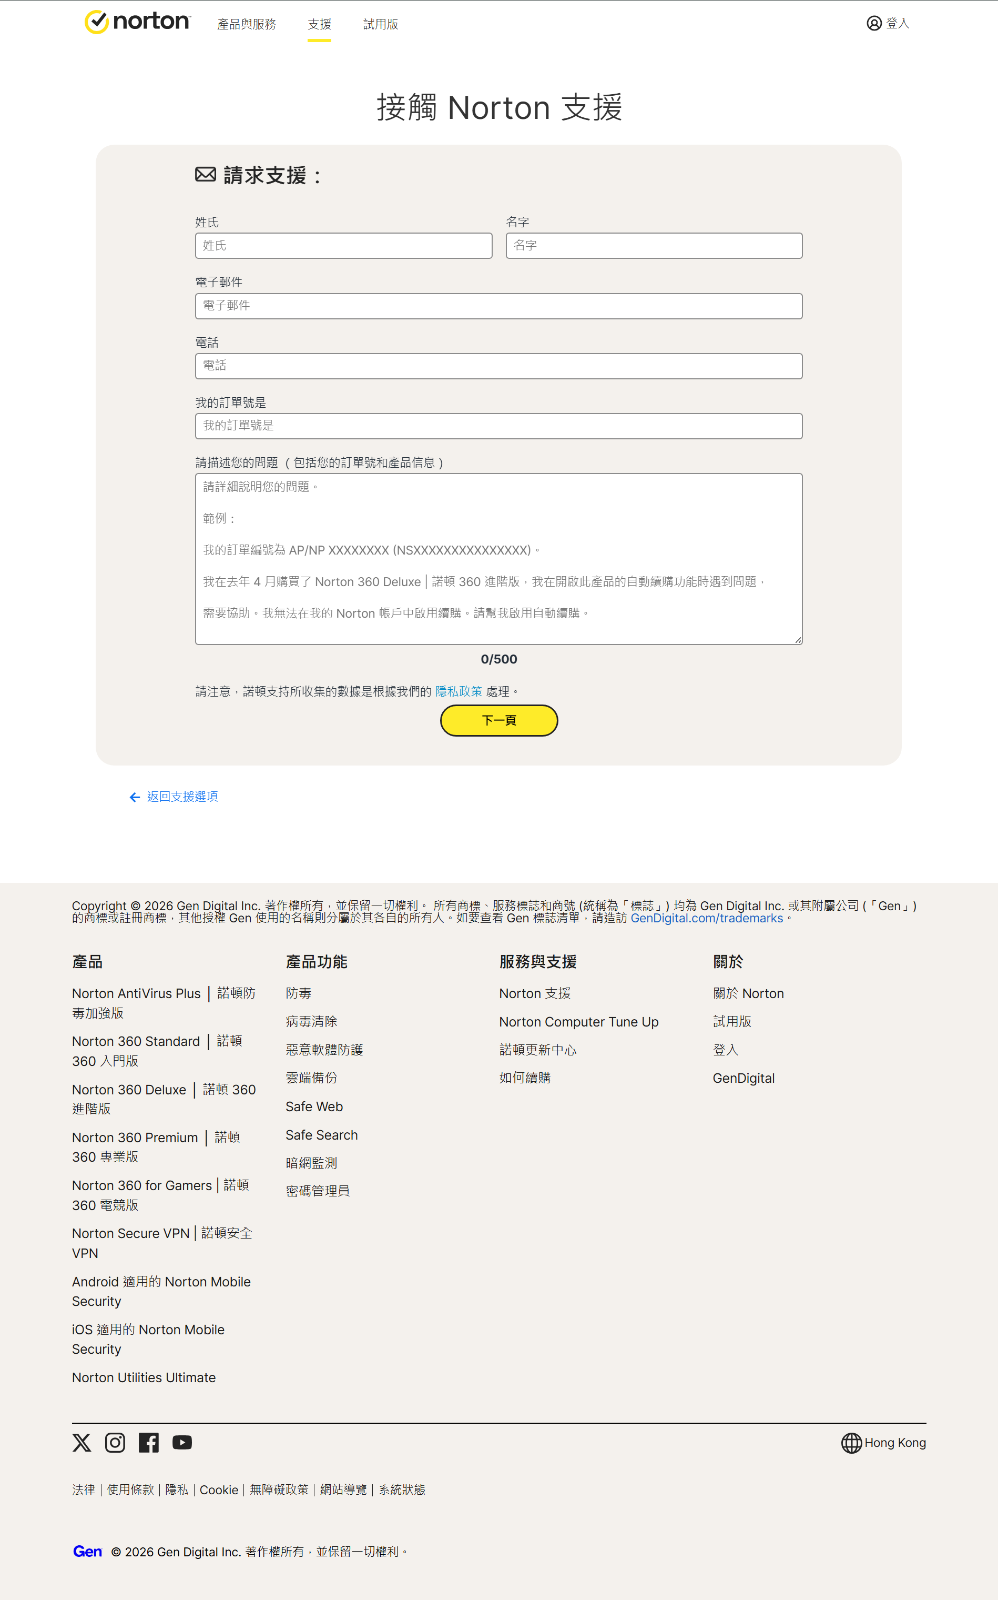Open the 隱私政策 link
Screen dimensions: 998x1600
point(459,691)
